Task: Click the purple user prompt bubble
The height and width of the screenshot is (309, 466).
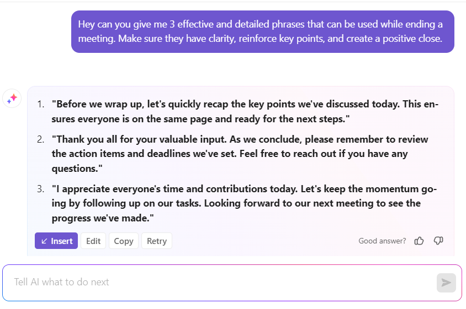Action: [x=263, y=32]
